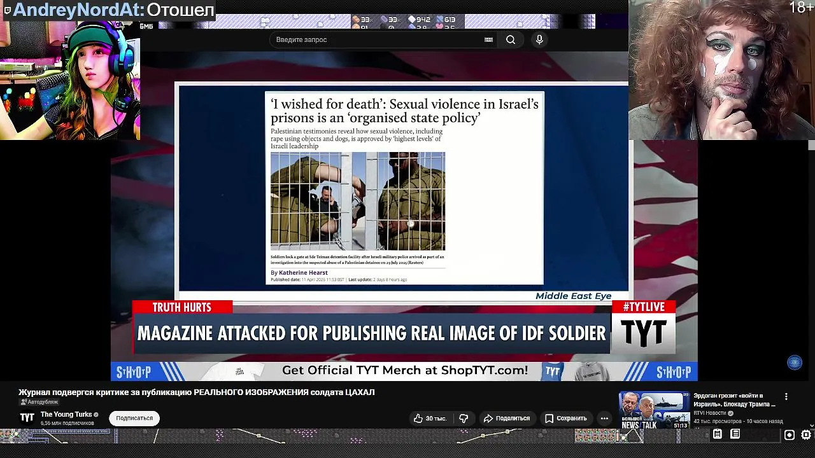
Task: Open The Young Turks channel name
Action: point(66,414)
